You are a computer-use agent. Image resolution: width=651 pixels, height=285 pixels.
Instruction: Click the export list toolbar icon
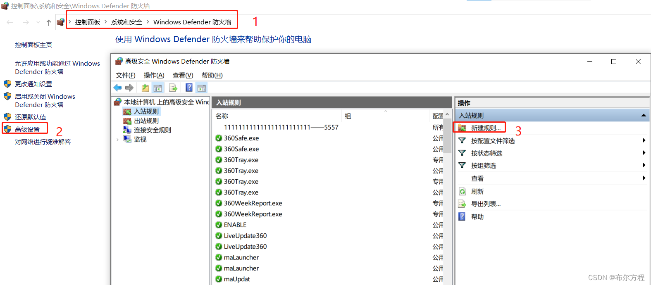coord(173,88)
